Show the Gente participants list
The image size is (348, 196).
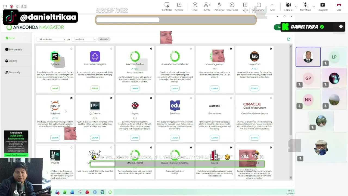click(207, 7)
